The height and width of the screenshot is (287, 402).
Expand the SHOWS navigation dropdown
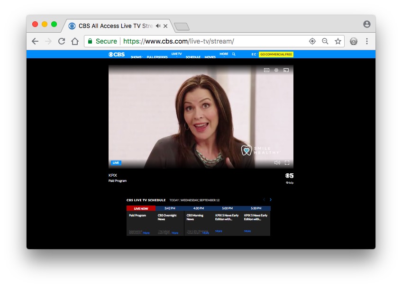(137, 57)
